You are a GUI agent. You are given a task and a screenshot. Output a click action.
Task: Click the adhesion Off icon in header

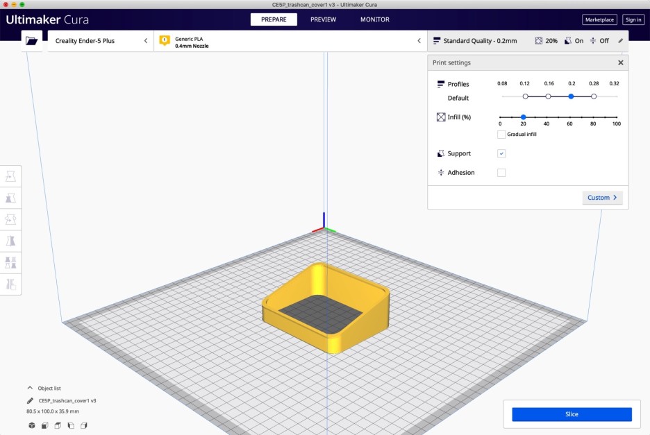[593, 41]
